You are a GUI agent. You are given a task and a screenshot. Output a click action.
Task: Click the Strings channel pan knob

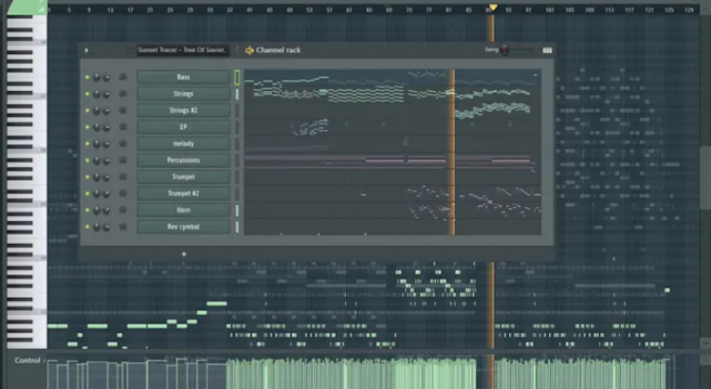coord(97,94)
